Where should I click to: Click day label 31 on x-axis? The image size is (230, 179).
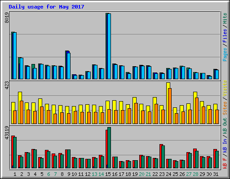click(216, 174)
